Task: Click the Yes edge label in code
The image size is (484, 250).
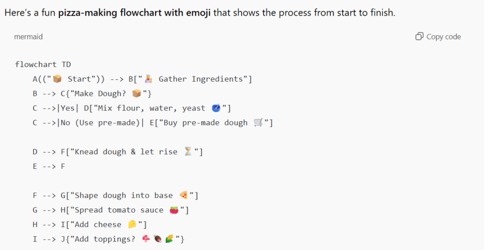Action: [68, 108]
